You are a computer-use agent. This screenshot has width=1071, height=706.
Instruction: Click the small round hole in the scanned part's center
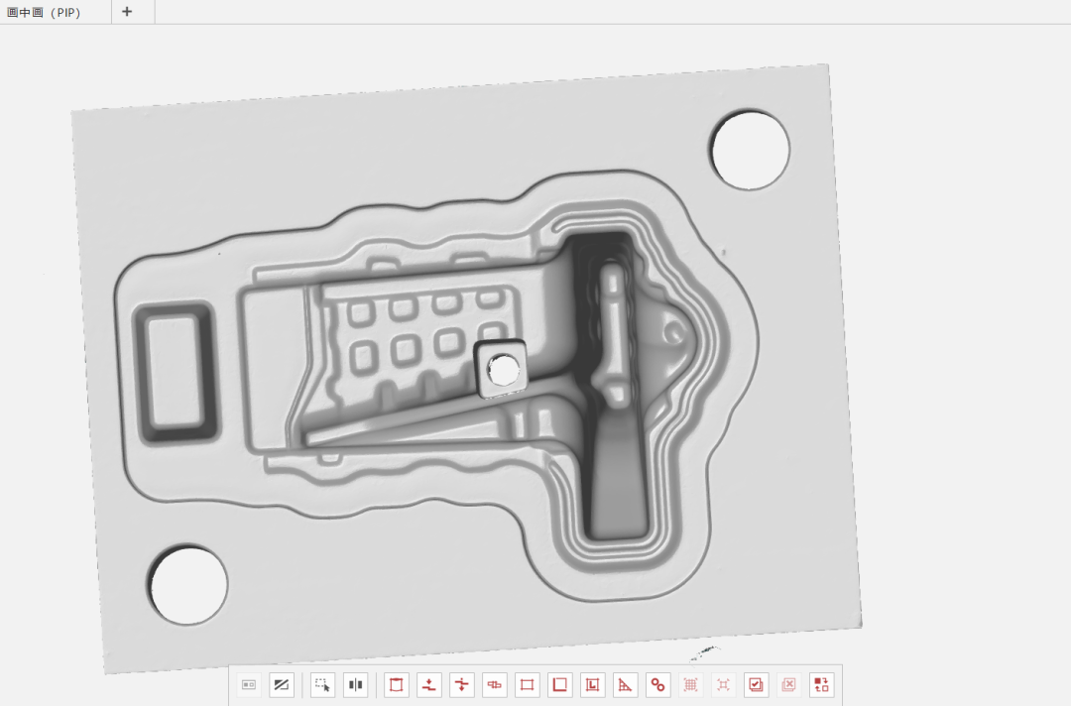[x=504, y=370]
